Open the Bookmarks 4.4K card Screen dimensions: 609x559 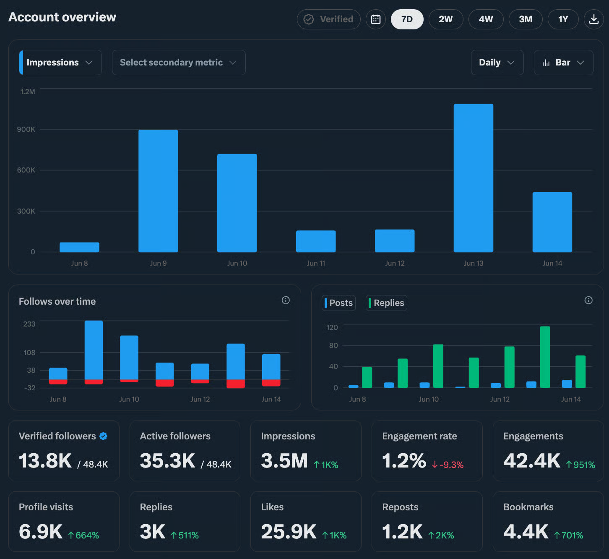548,522
